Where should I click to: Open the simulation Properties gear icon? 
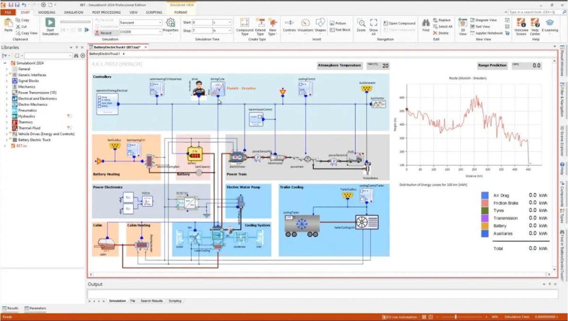pyautogui.click(x=170, y=23)
